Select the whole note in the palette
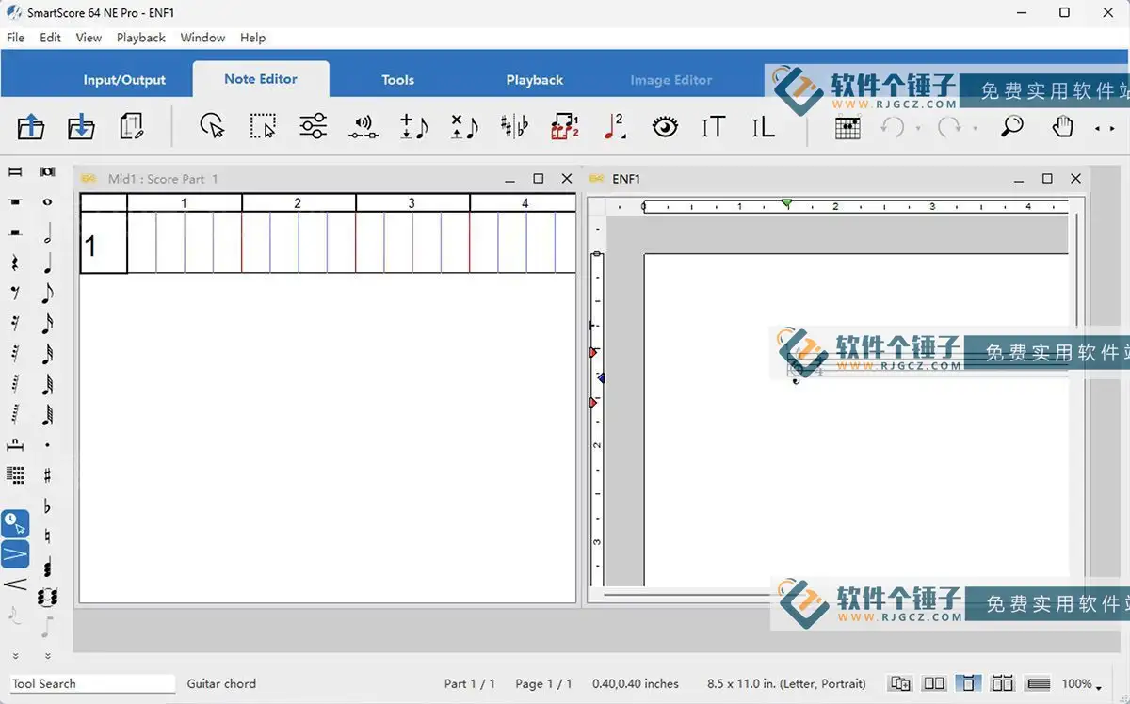The width and height of the screenshot is (1130, 704). click(x=47, y=201)
